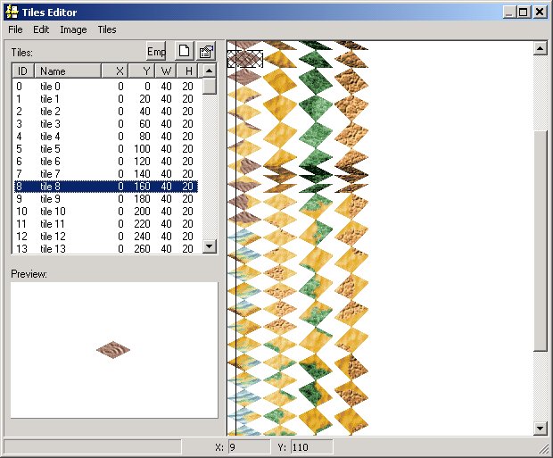This screenshot has height=458, width=553.
Task: Click the X coordinate field in the status bar
Action: 247,446
